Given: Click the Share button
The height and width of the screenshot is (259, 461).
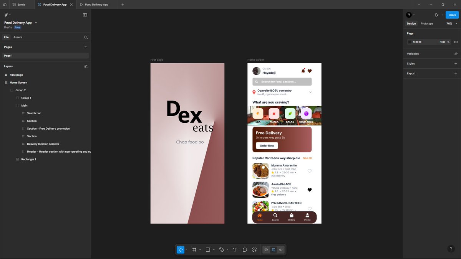Looking at the screenshot, I should pyautogui.click(x=452, y=15).
